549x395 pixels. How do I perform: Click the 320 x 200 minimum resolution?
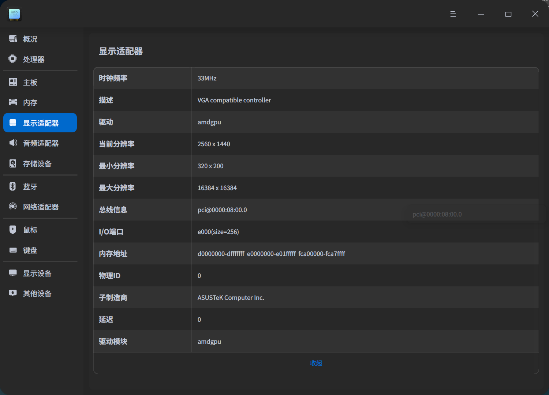point(210,166)
